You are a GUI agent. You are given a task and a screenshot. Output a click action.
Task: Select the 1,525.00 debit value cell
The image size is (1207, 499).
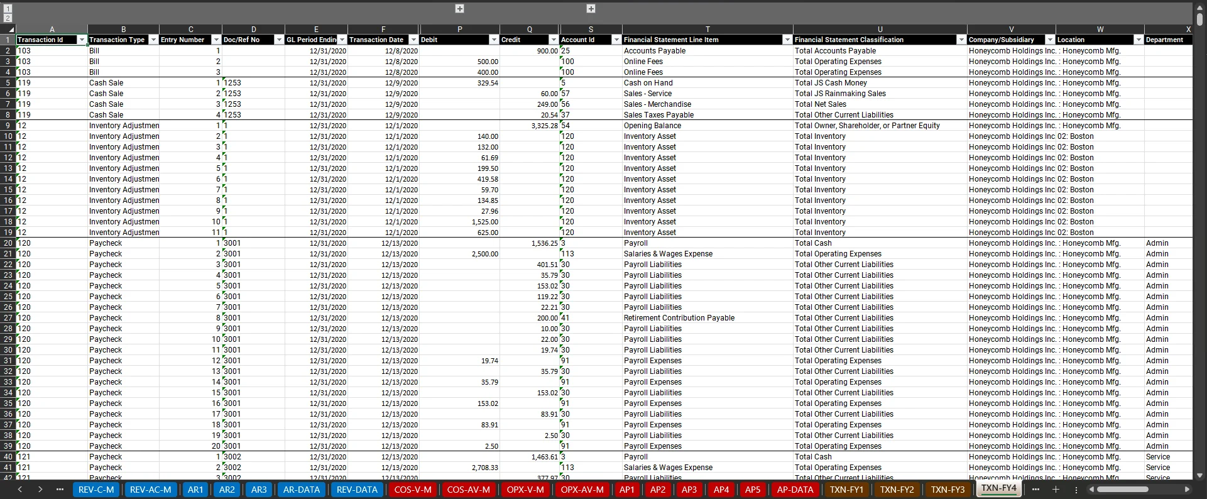(x=459, y=222)
